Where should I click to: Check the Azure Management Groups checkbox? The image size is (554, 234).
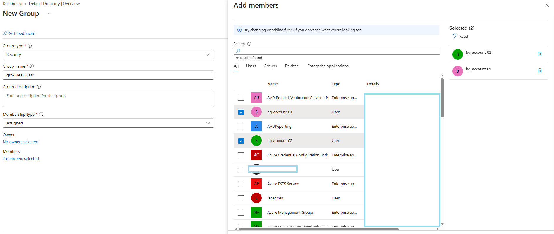241,212
